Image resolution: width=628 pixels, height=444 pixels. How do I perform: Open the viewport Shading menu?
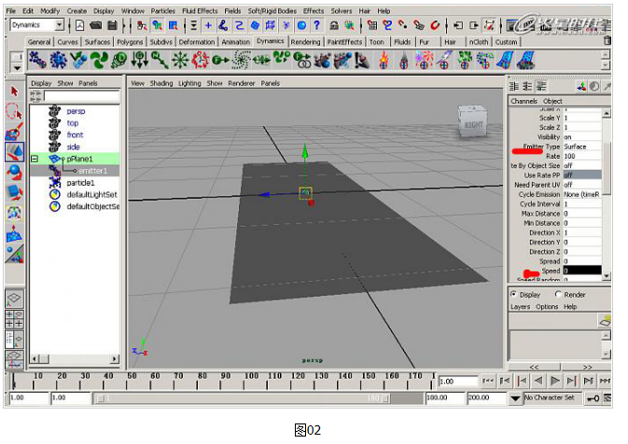click(161, 83)
